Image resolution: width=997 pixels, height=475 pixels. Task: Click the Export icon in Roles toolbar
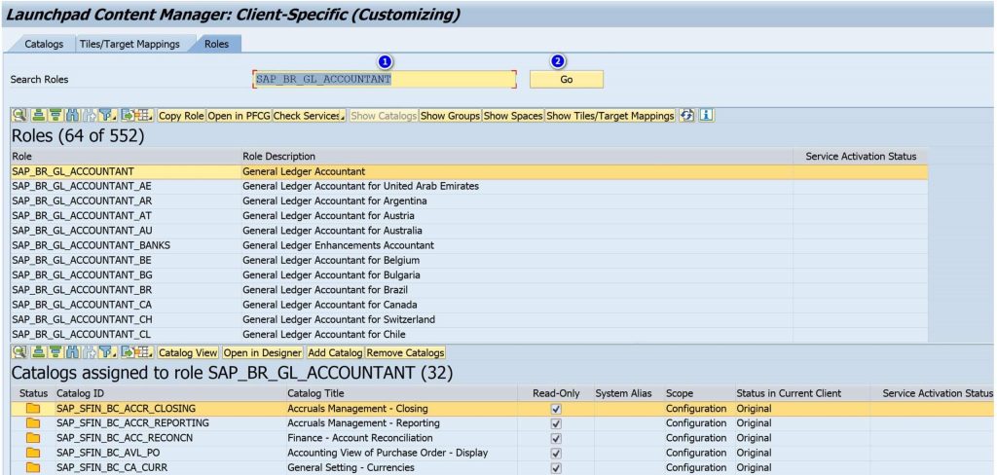pos(128,116)
